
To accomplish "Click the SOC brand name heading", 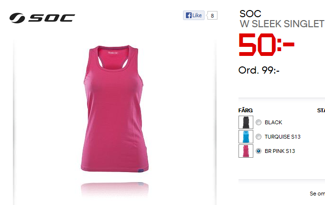I will pos(250,14).
